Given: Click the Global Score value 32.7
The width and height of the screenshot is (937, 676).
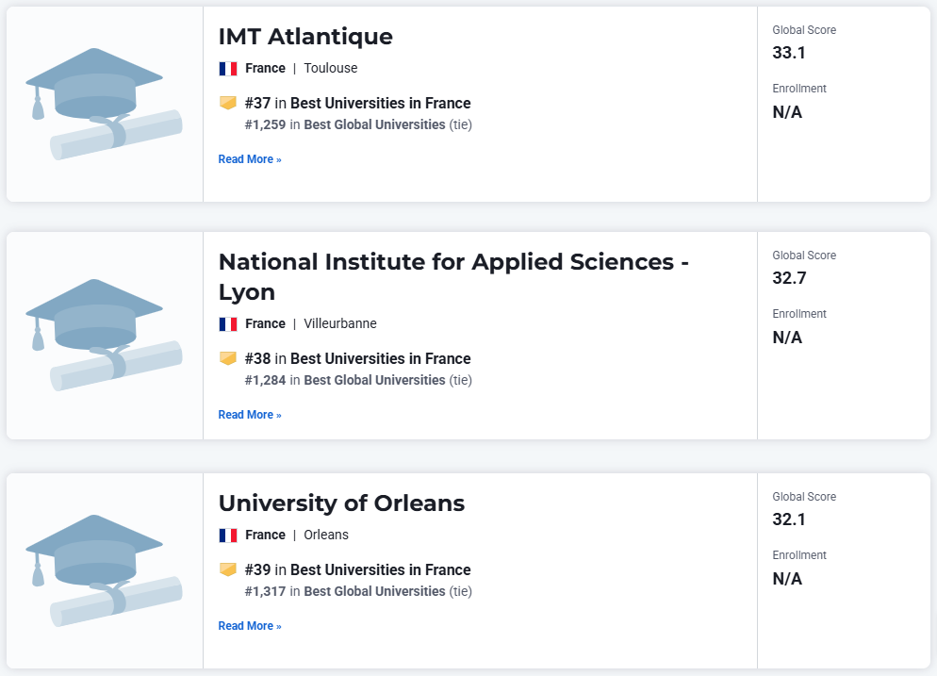Looking at the screenshot, I should point(789,278).
